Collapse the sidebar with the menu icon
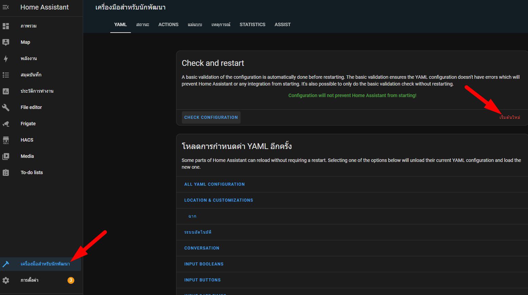Screen dimensions: 528x295 tap(6, 7)
